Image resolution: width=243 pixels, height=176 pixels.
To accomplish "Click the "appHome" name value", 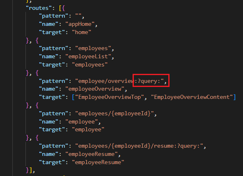I will pos(80,24).
